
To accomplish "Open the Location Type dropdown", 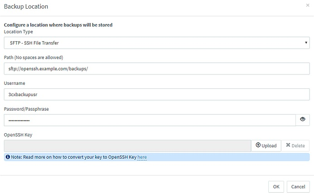I will tap(157, 43).
